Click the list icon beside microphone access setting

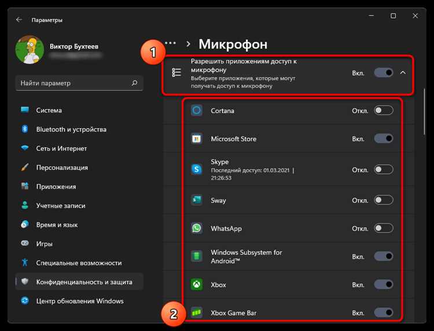coord(176,73)
